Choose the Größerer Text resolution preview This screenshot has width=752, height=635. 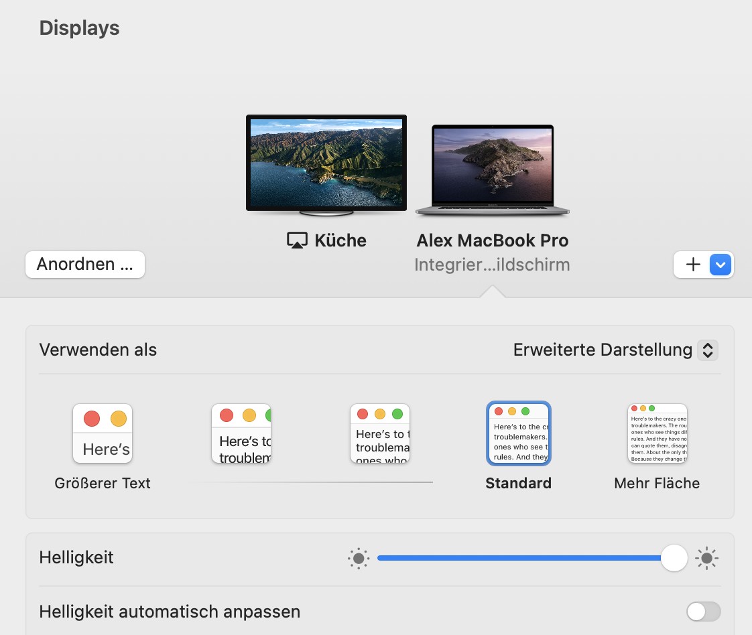[103, 433]
